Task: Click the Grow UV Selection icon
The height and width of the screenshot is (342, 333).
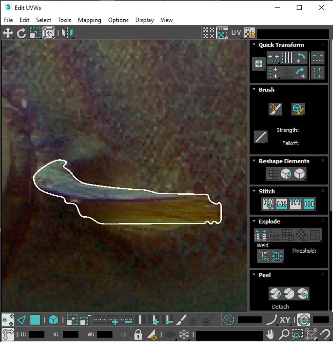Action: coord(72,320)
